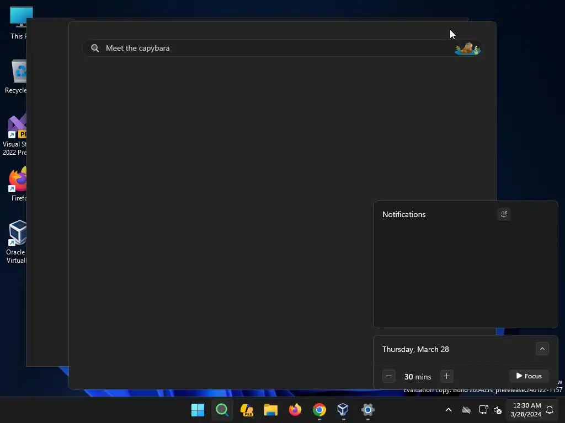Screen dimensions: 565x423
Task: Open the Windows Start menu
Action: tap(198, 410)
